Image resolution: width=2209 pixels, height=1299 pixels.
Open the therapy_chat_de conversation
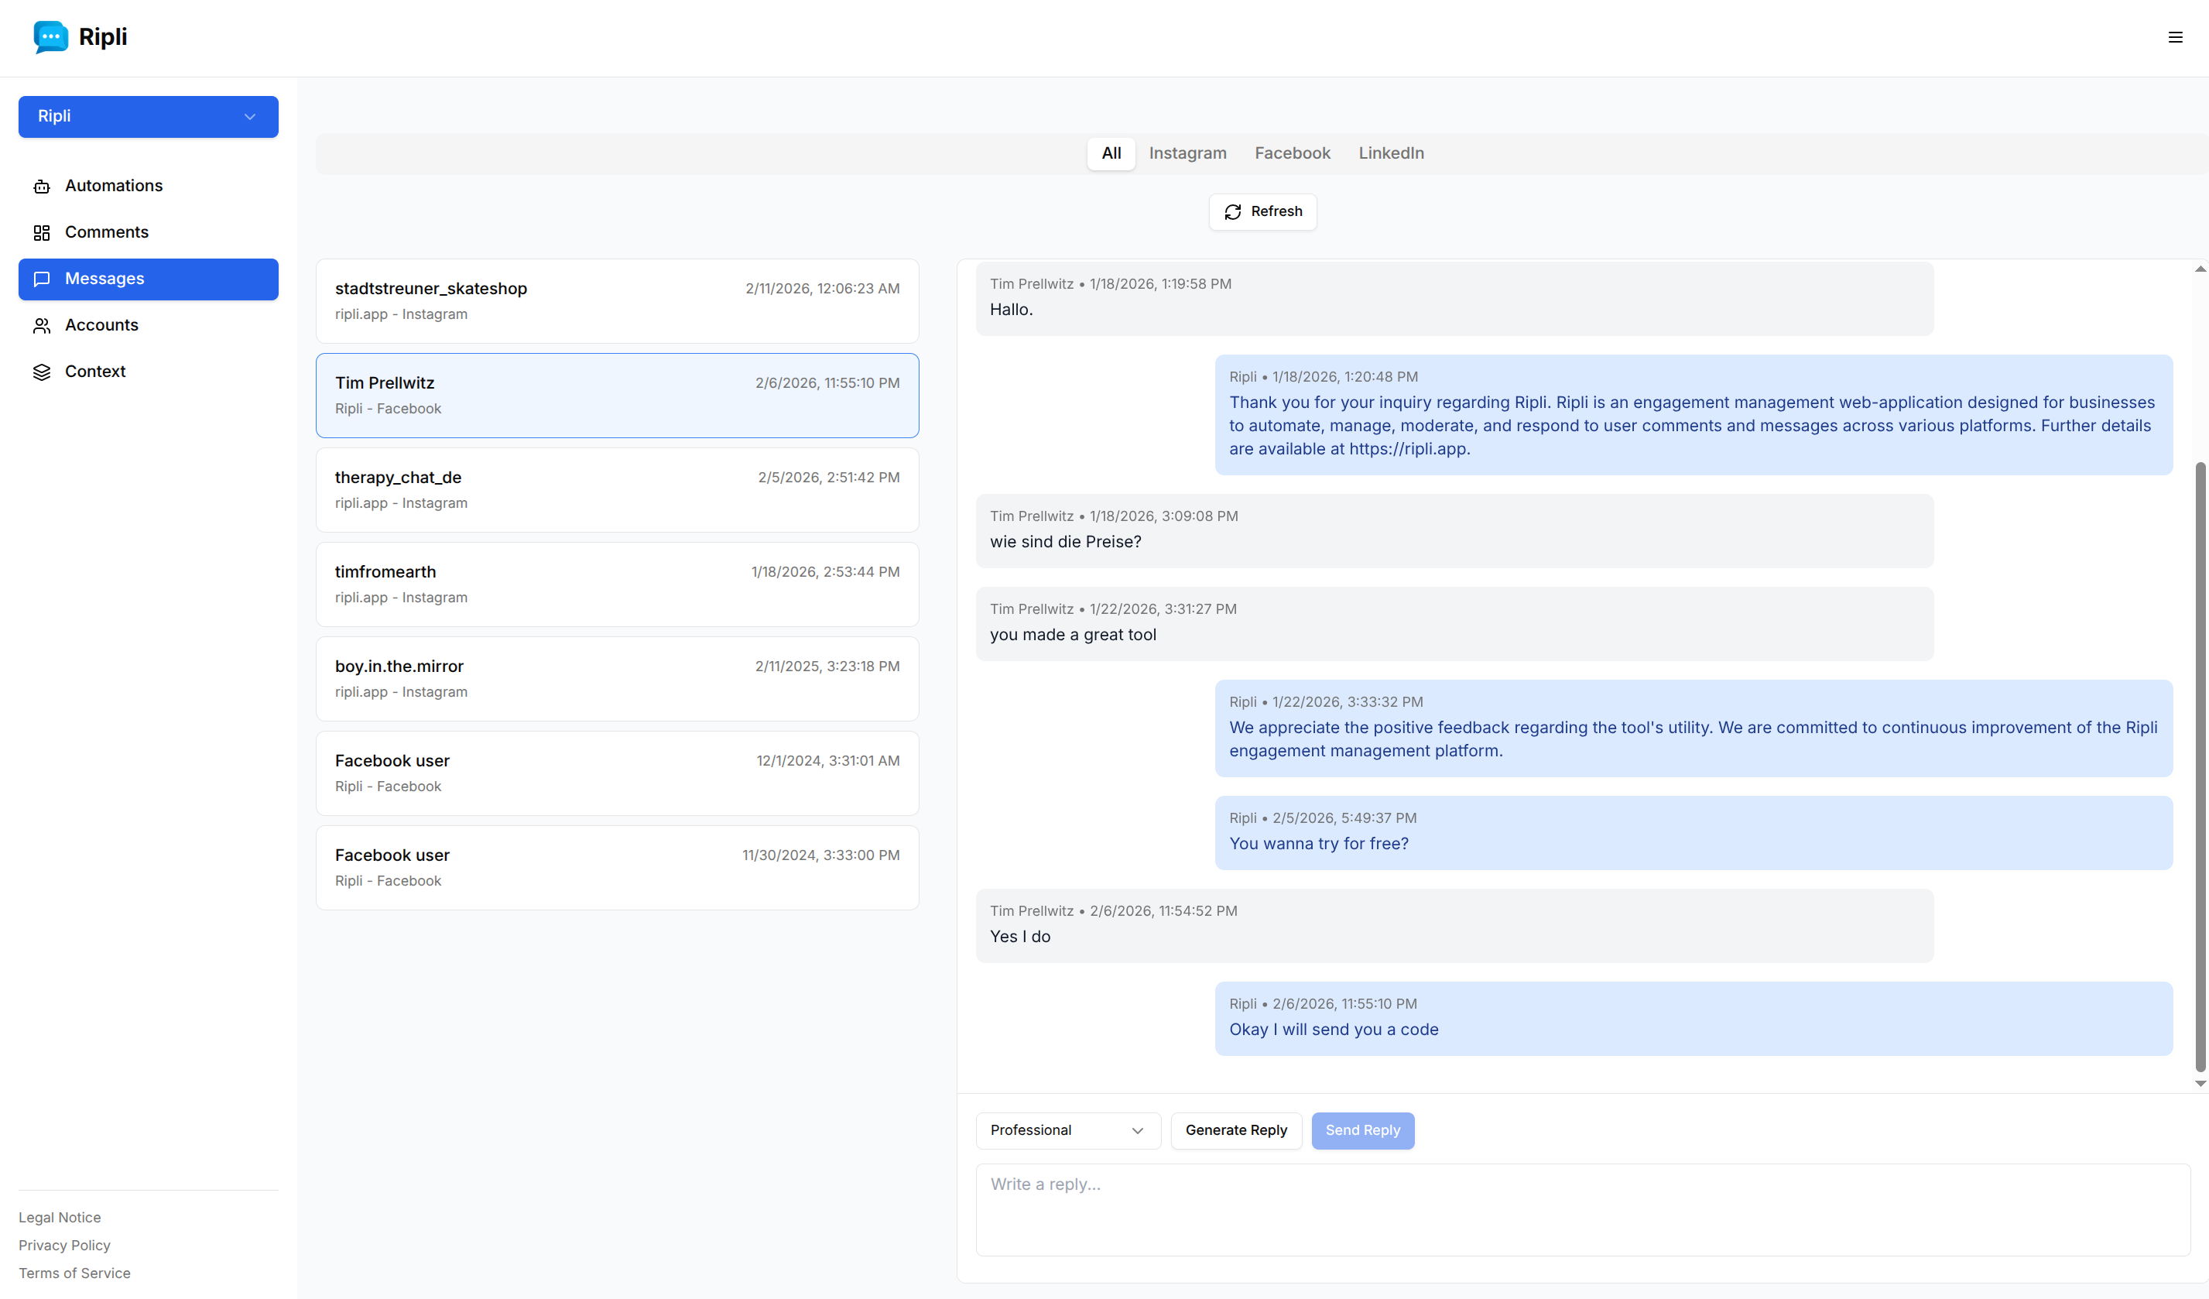click(x=617, y=490)
